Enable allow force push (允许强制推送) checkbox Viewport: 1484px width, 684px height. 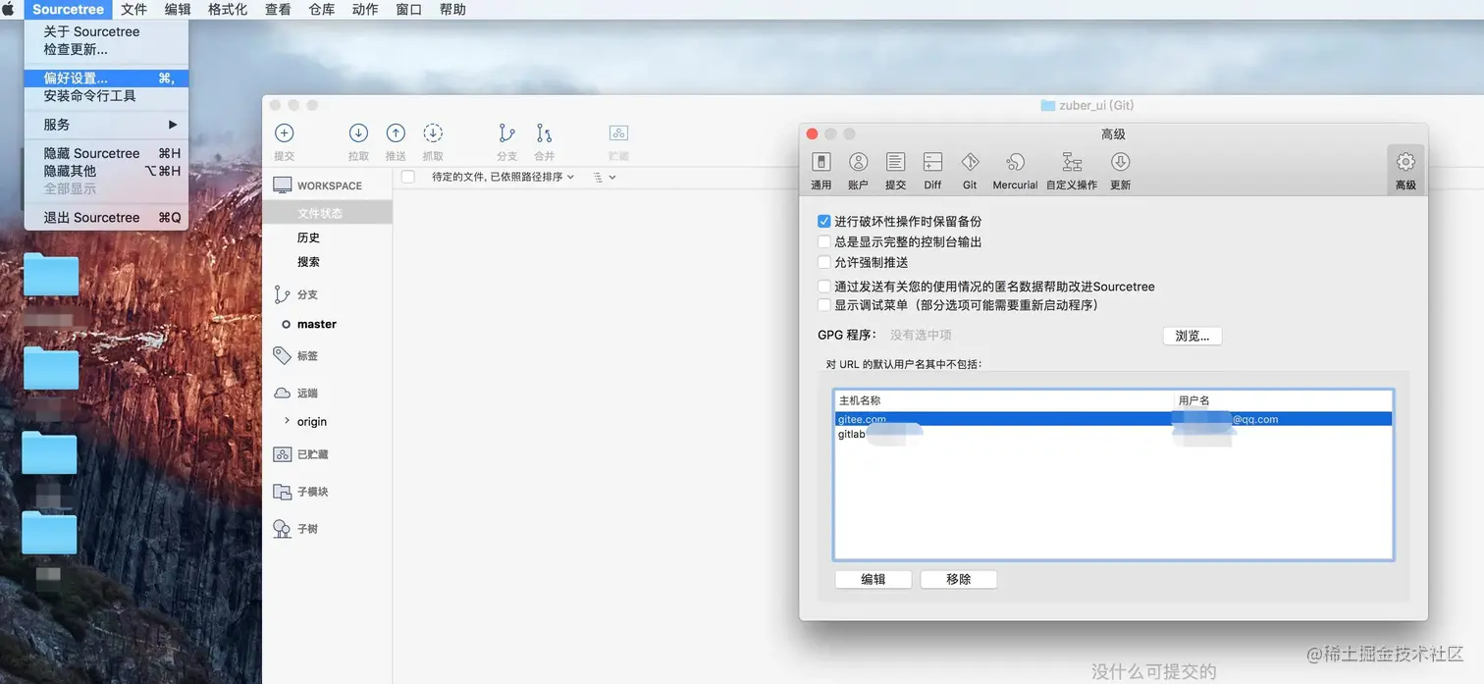824,262
